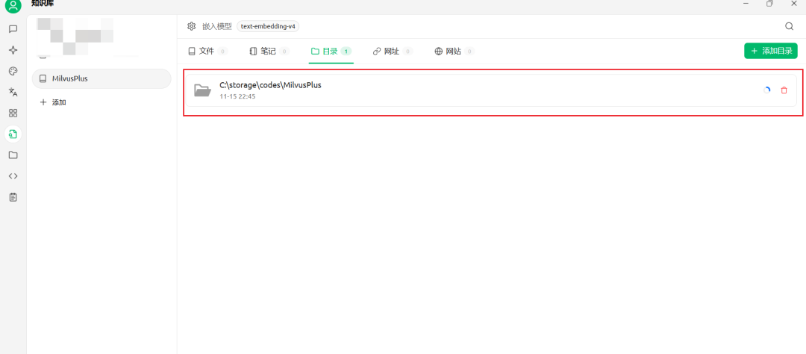Open the sparkle agents sidebar icon
Screen dimensions: 806x354
(x=13, y=50)
